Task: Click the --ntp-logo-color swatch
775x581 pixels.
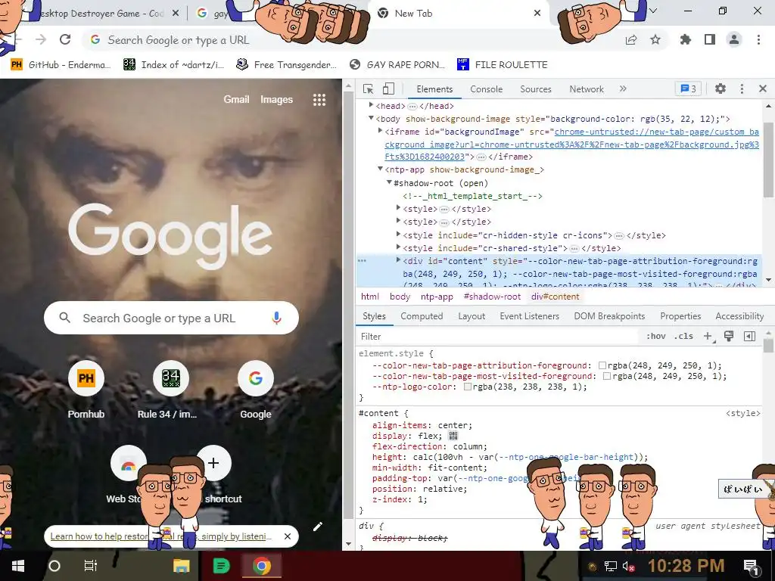Action: 467,387
